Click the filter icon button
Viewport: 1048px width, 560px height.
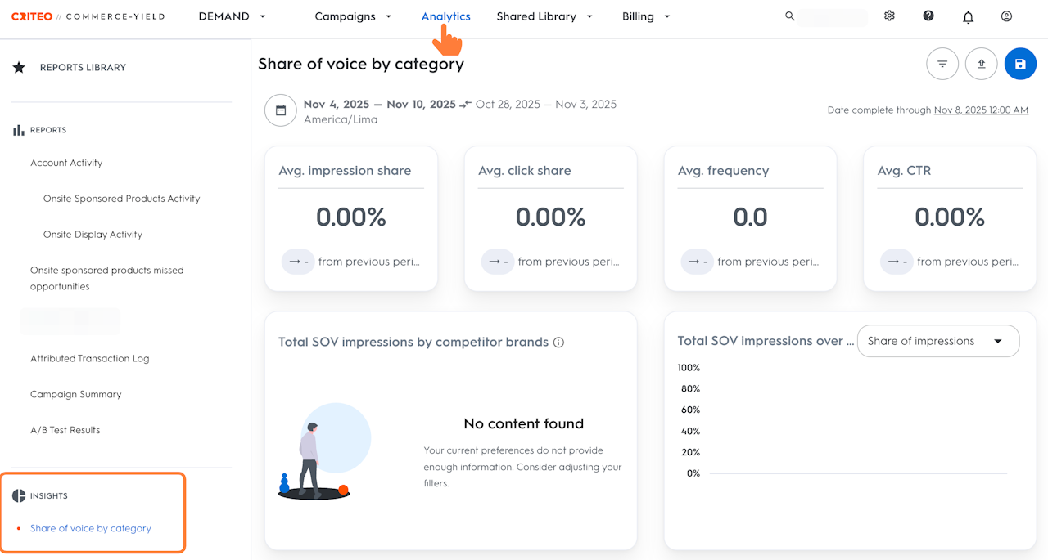(x=942, y=64)
